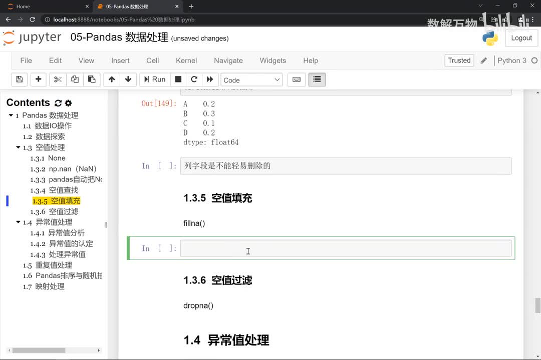Move selected cell up arrow
The image size is (541, 360).
(x=111, y=79)
